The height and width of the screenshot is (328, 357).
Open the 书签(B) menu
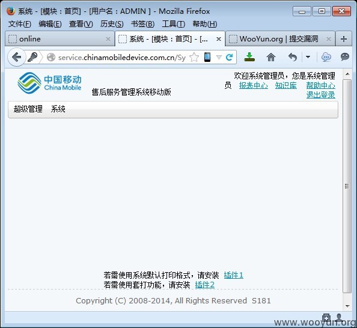click(x=142, y=23)
